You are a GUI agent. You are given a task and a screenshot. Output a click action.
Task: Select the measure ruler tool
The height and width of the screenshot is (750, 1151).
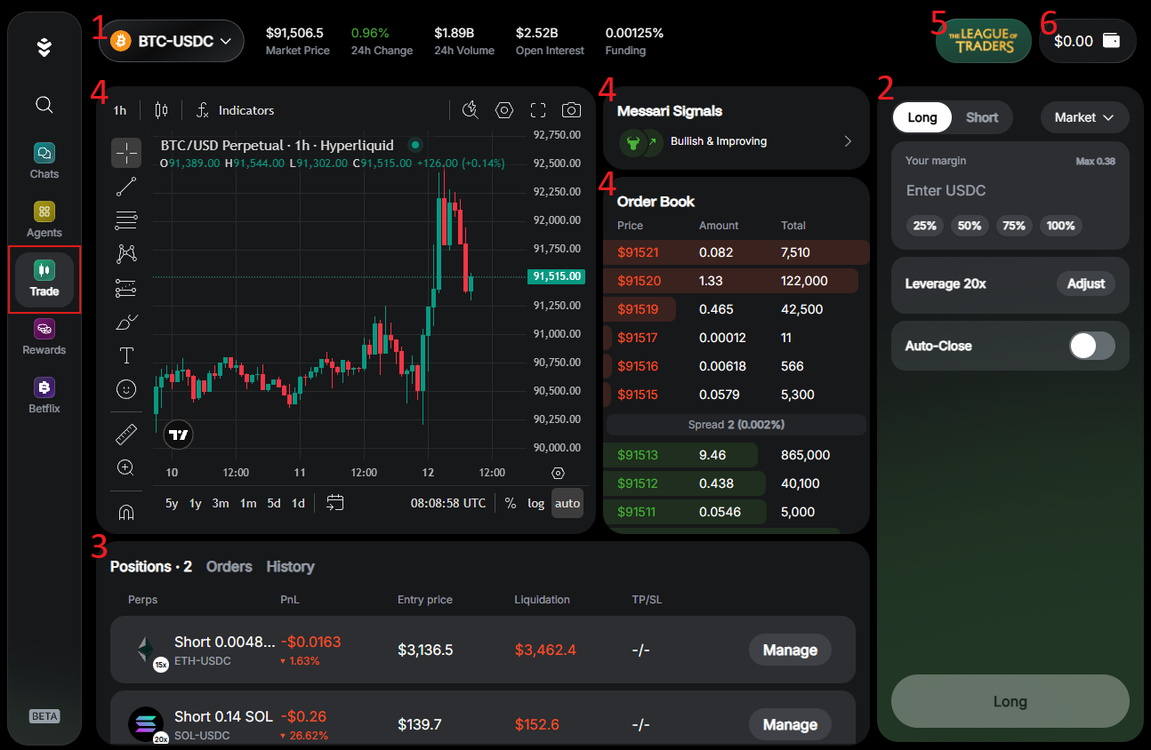[x=126, y=433]
